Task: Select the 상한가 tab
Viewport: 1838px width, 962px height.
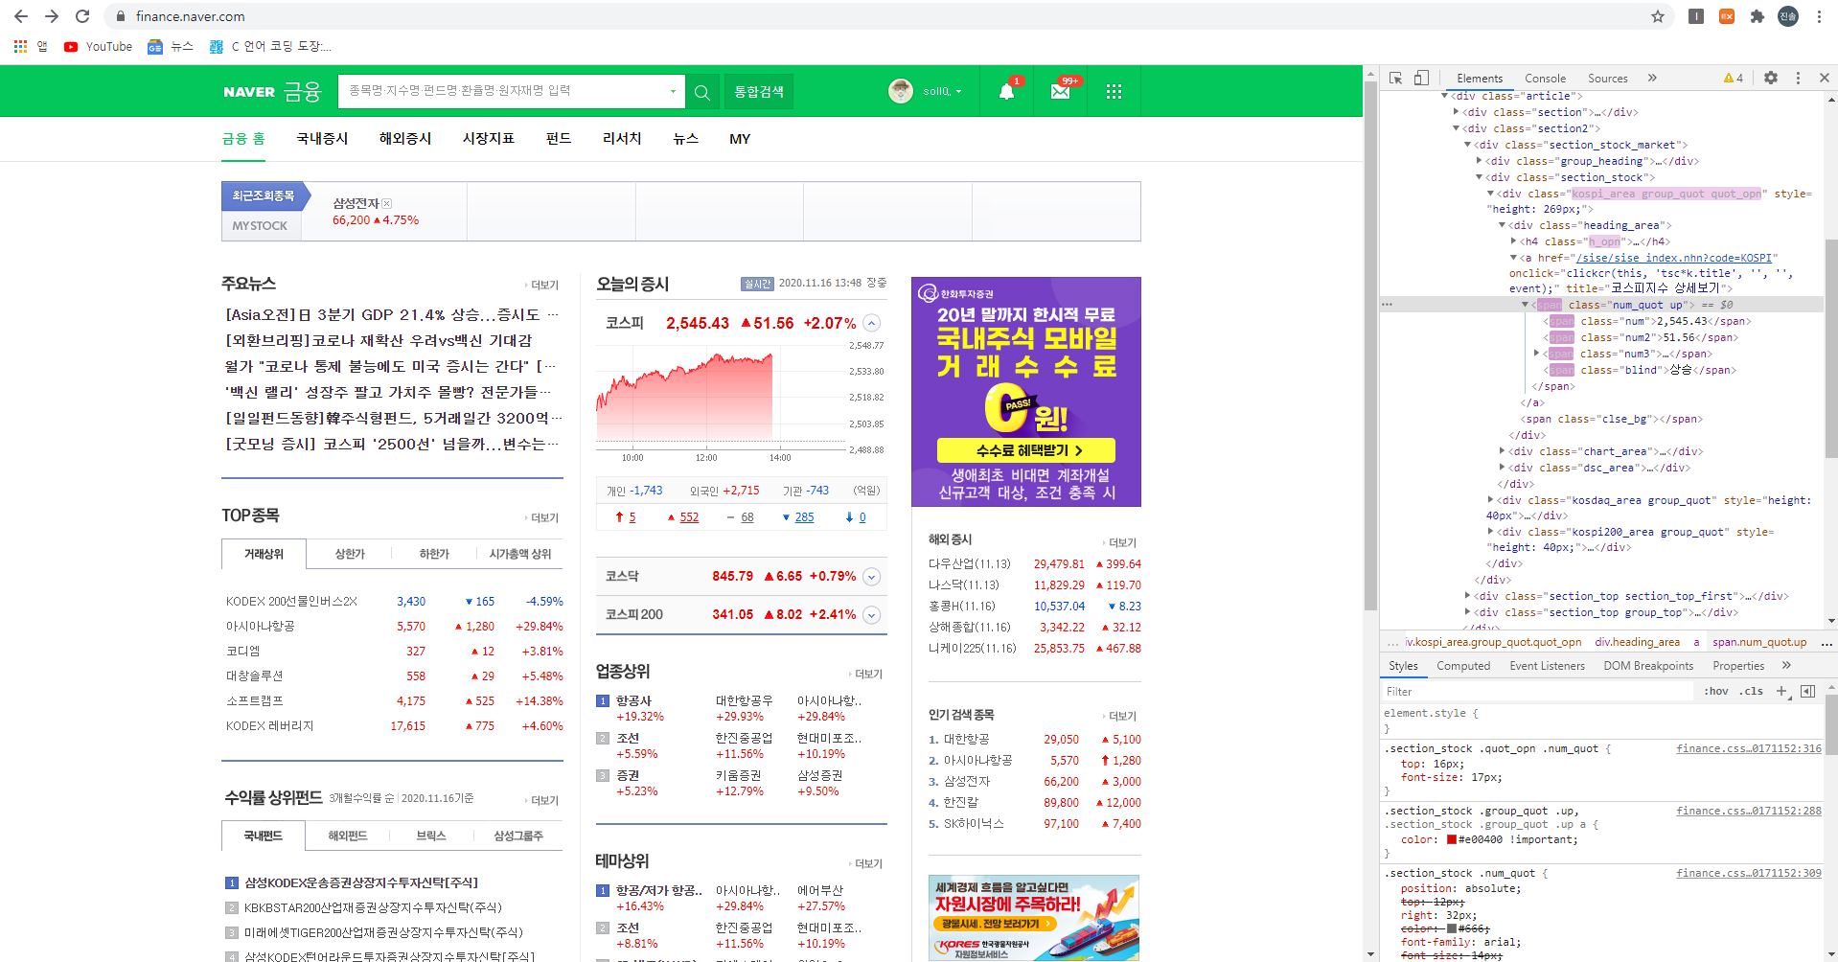Action: coord(350,554)
